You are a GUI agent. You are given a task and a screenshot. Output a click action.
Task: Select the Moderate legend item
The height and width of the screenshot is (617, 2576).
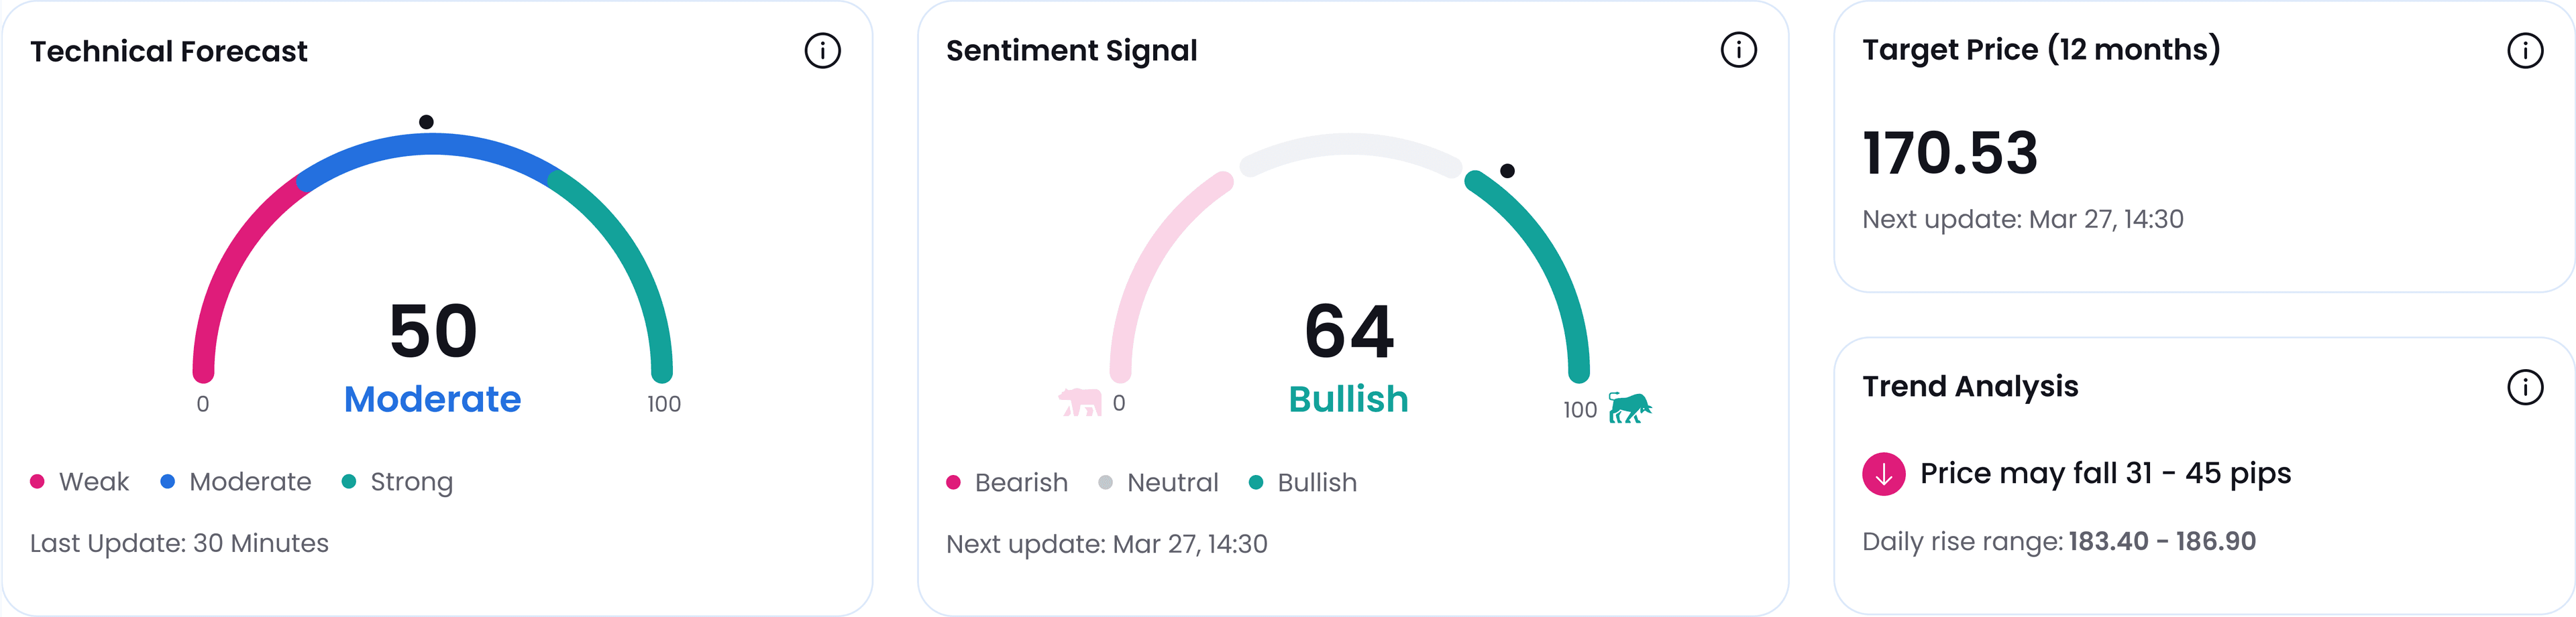pyautogui.click(x=236, y=482)
